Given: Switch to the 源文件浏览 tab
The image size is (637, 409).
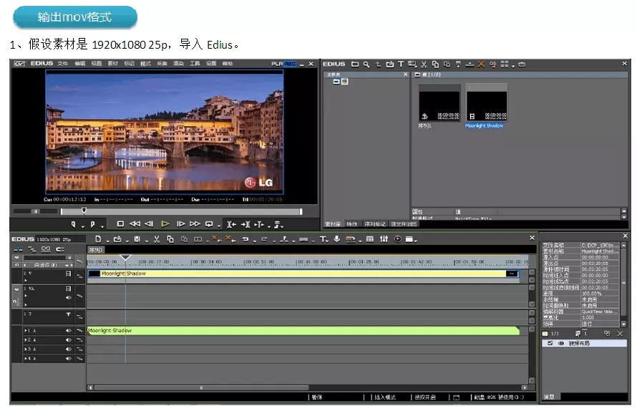Looking at the screenshot, I should [404, 224].
